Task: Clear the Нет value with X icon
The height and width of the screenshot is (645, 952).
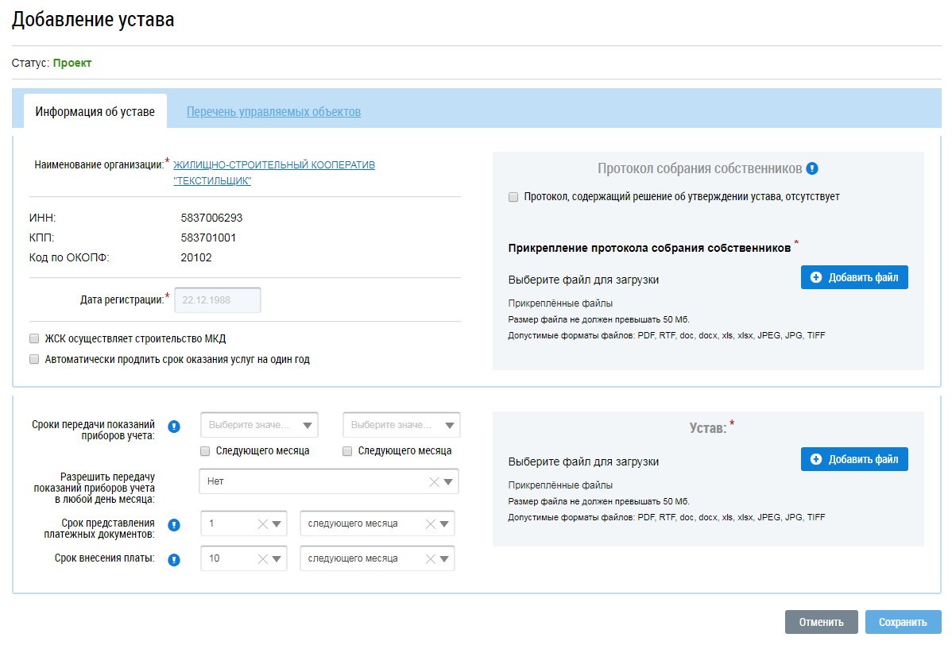Action: 434,482
